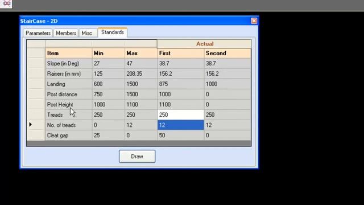This screenshot has height=205, width=364.
Task: Click Cleat gap Max value 0
Action: pos(141,136)
